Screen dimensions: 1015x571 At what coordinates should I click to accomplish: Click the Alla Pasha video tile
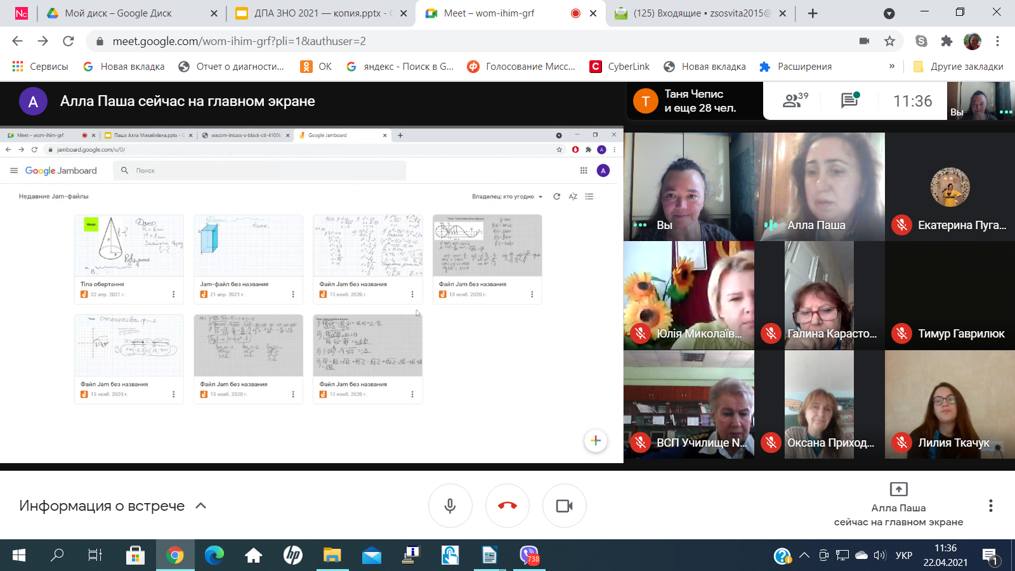pos(819,187)
